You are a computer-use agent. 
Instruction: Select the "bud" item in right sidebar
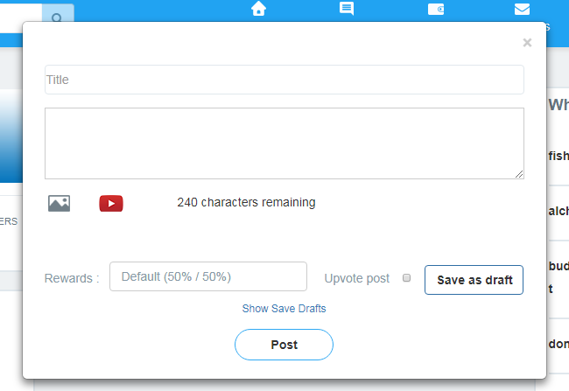558,266
